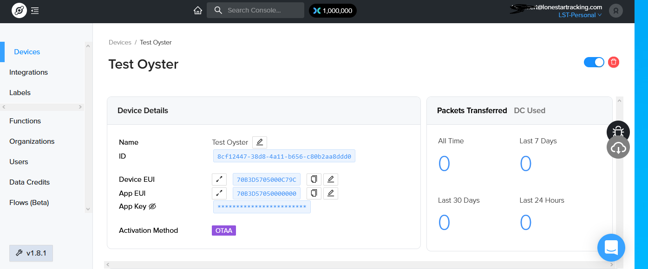Copy the Device EUI value
This screenshot has height=269, width=648.
coord(314,179)
